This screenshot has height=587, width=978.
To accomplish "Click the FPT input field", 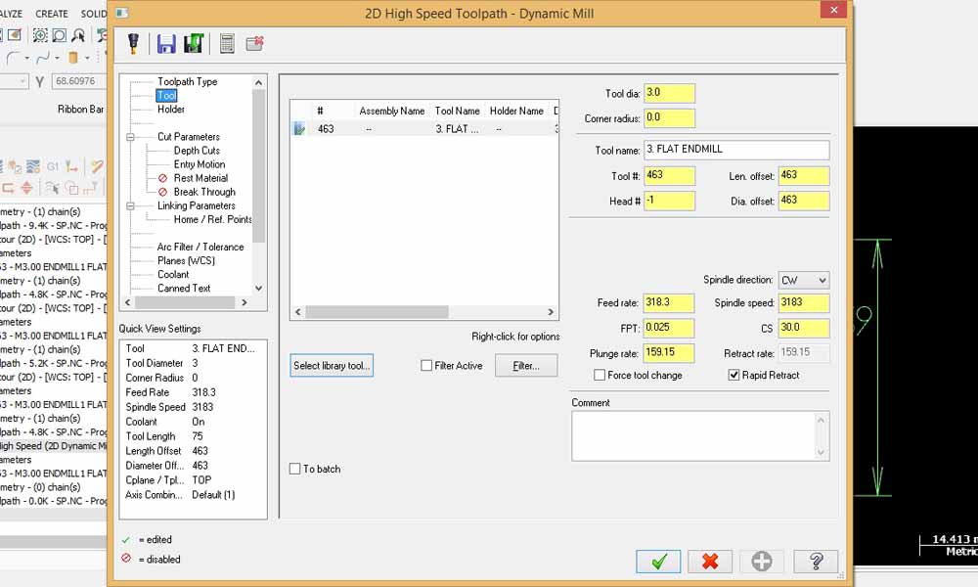I will pyautogui.click(x=669, y=328).
